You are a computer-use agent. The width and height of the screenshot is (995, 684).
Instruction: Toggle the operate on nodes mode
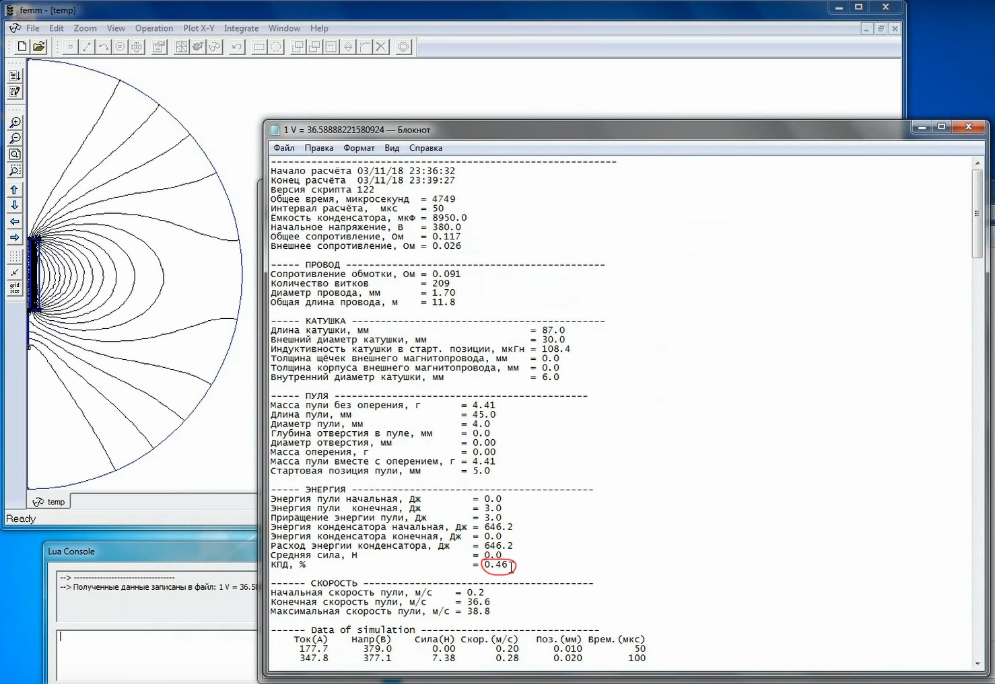[x=70, y=46]
